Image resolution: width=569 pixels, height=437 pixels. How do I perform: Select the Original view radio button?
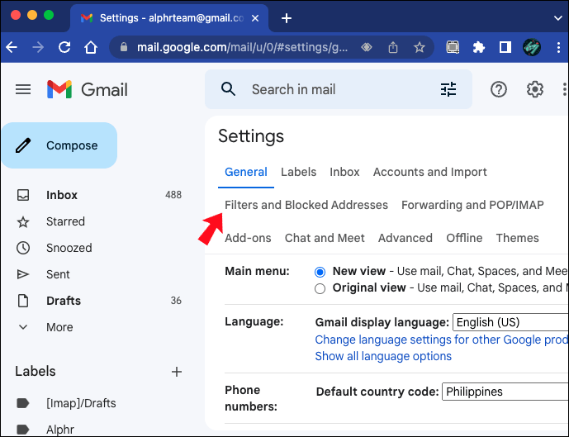pos(320,288)
